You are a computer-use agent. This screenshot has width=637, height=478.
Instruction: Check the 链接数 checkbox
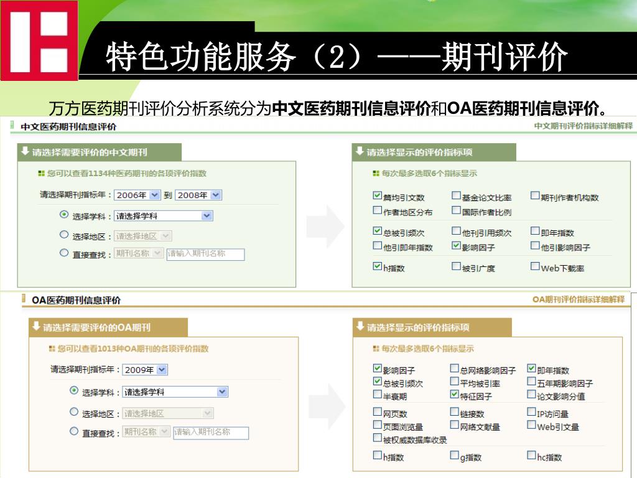(x=454, y=412)
